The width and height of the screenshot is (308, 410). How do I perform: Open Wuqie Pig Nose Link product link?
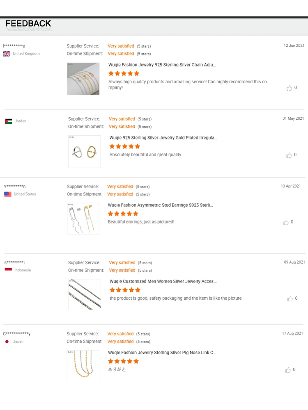click(162, 353)
